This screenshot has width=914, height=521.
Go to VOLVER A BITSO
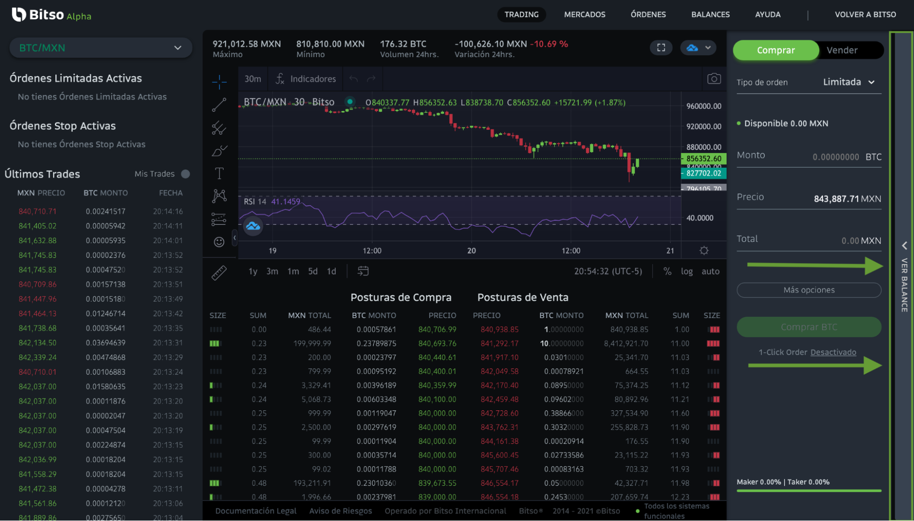(865, 14)
